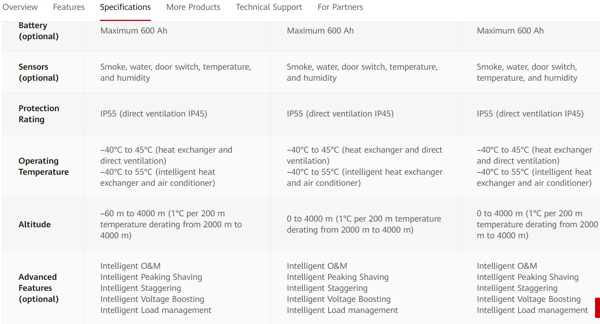
Task: Click the first column's Maximum 600 Ah cell
Action: point(134,31)
